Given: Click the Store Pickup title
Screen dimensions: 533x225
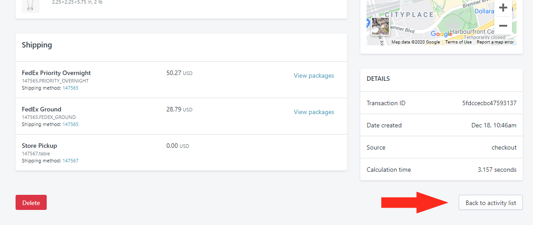Looking at the screenshot, I should click(40, 146).
